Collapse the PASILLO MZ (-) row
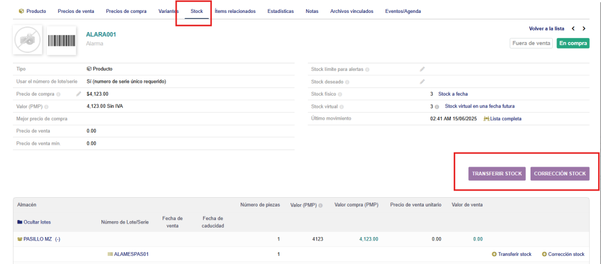The height and width of the screenshot is (264, 601). [x=59, y=239]
